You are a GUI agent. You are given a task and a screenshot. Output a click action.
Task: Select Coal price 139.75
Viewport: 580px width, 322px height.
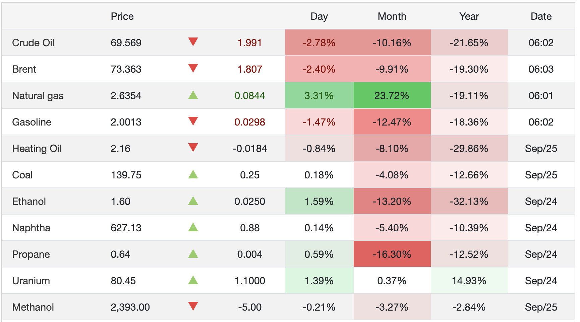point(126,175)
